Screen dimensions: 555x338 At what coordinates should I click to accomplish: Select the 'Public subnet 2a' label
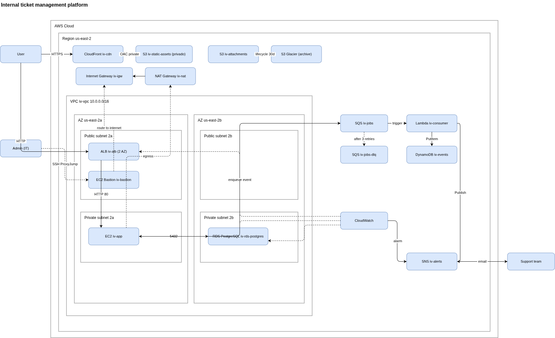click(x=98, y=136)
